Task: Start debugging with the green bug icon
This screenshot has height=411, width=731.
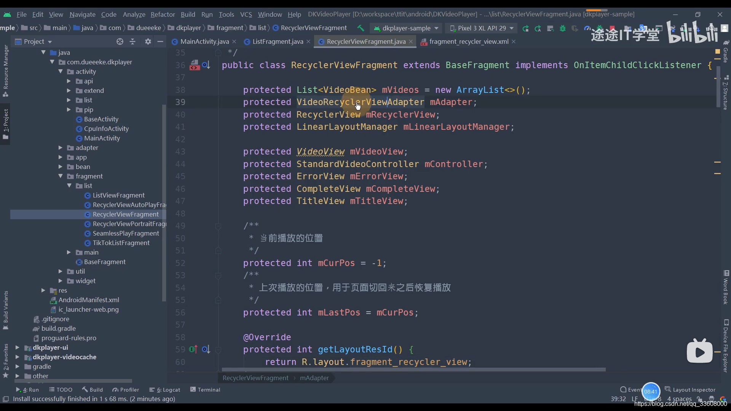Action: tap(563, 28)
